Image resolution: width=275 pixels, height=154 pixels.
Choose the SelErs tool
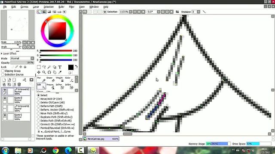pos(69,86)
